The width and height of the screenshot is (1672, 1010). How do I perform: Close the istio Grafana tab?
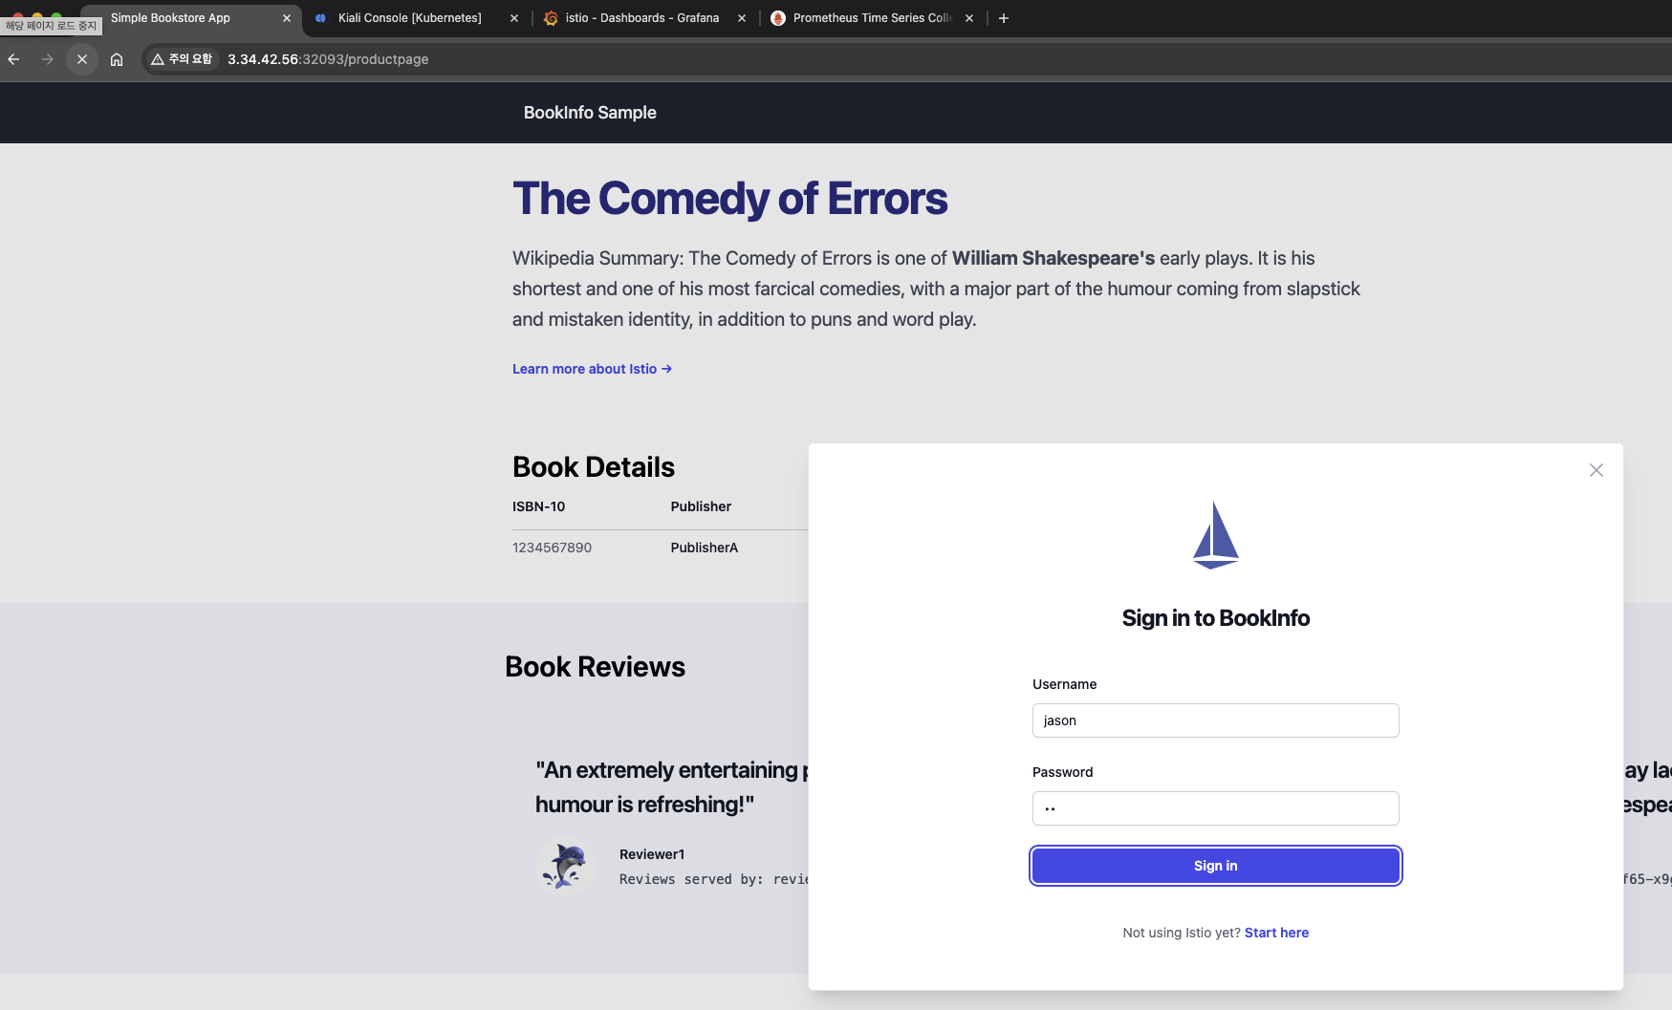coord(742,18)
